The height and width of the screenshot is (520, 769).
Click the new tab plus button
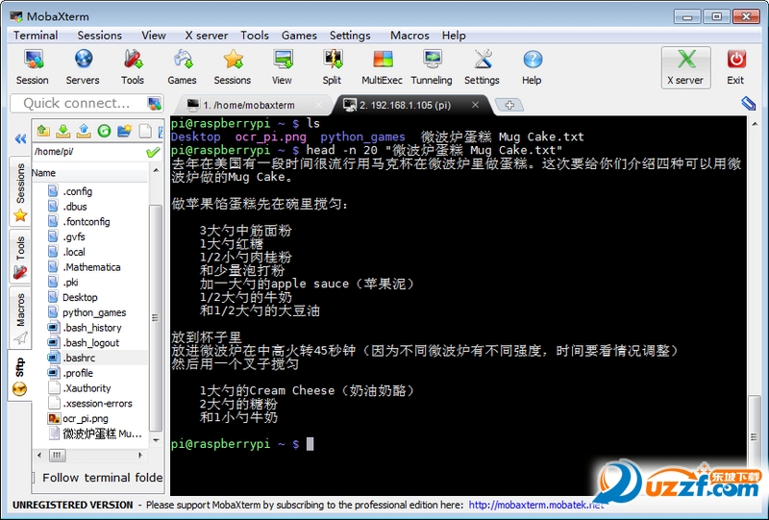click(x=509, y=105)
